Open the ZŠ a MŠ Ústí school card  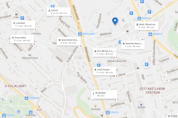click(x=104, y=52)
